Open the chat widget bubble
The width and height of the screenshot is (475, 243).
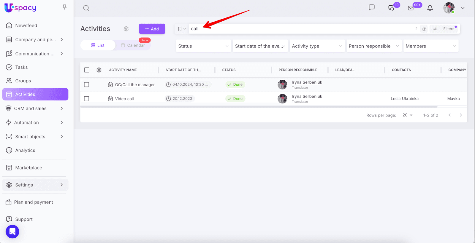[12, 231]
